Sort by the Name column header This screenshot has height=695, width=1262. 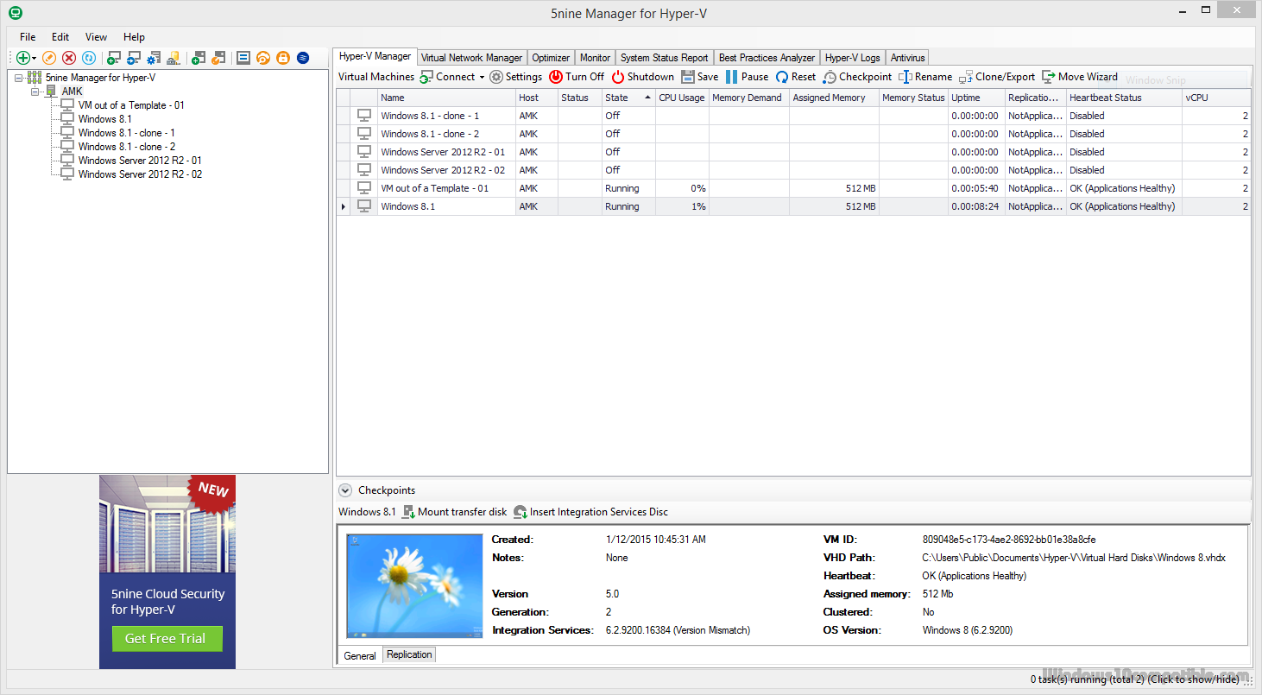pos(446,98)
